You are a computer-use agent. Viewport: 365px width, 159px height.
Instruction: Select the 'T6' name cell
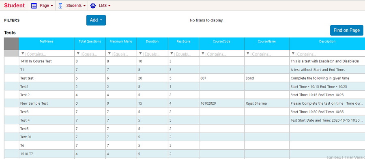pos(47,146)
